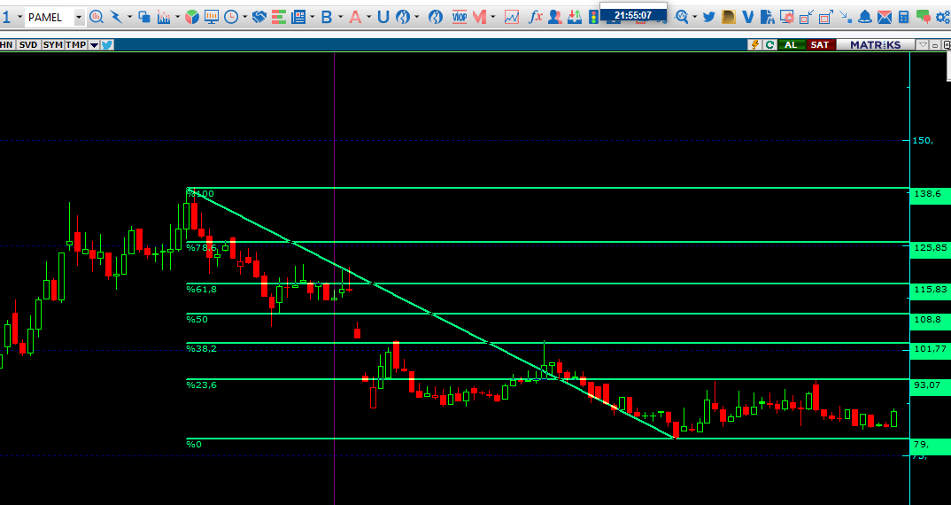Click the green refresh C icon

coord(769,45)
